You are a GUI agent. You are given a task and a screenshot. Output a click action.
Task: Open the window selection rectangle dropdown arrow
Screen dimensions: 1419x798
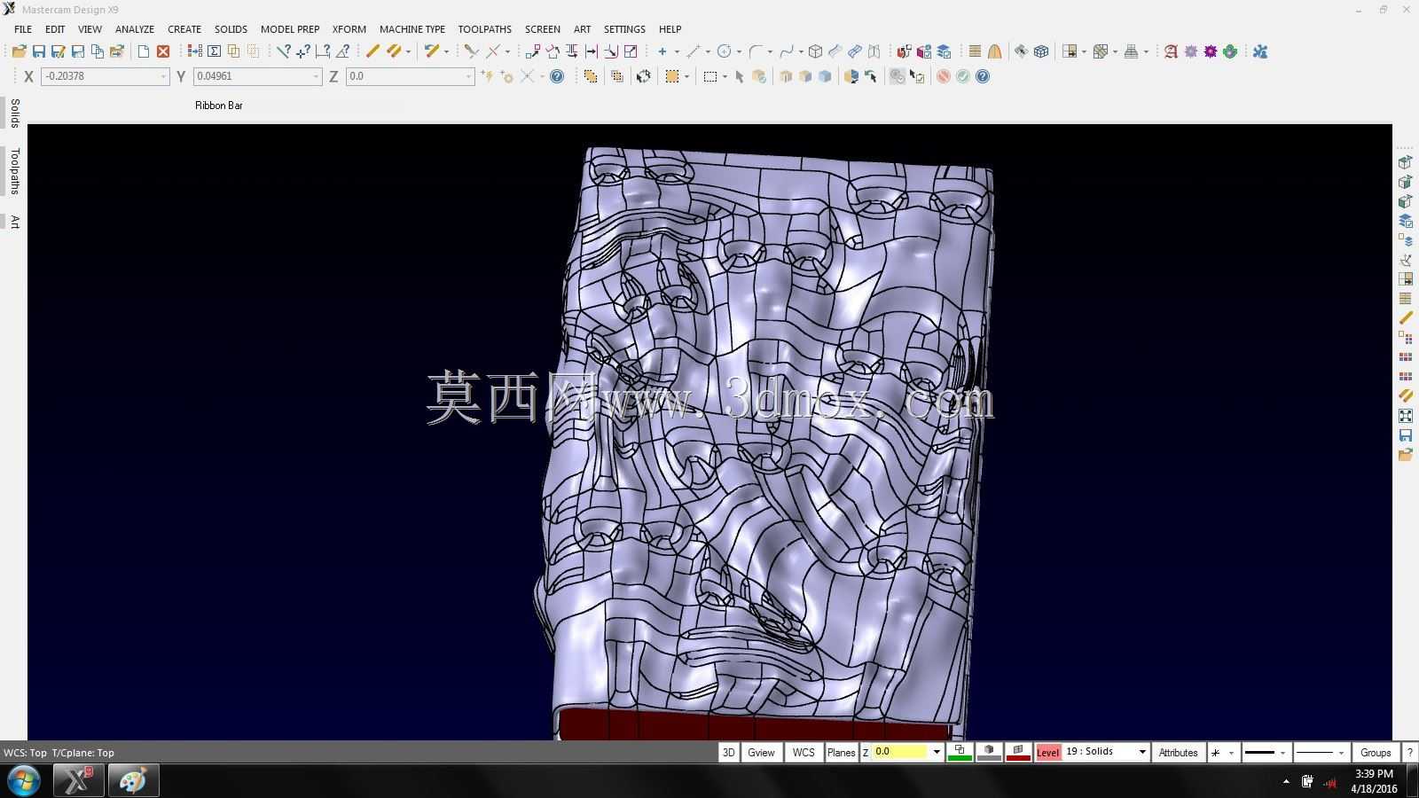pos(725,77)
